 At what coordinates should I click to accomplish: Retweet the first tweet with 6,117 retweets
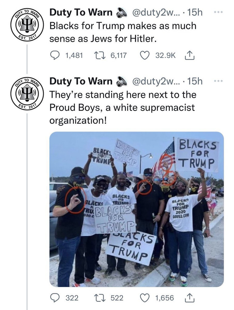(x=98, y=55)
